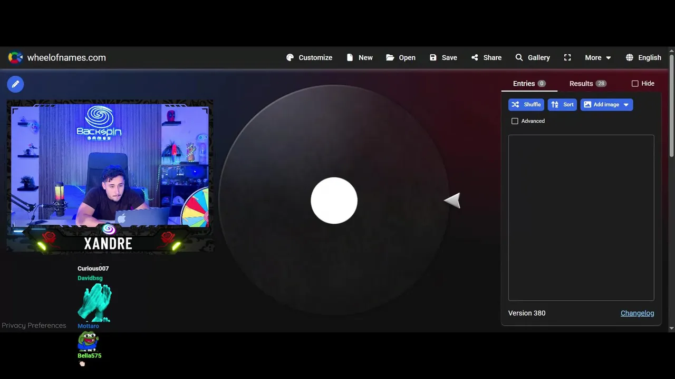Click the blue pencil edit button
The height and width of the screenshot is (379, 675).
coord(15,84)
